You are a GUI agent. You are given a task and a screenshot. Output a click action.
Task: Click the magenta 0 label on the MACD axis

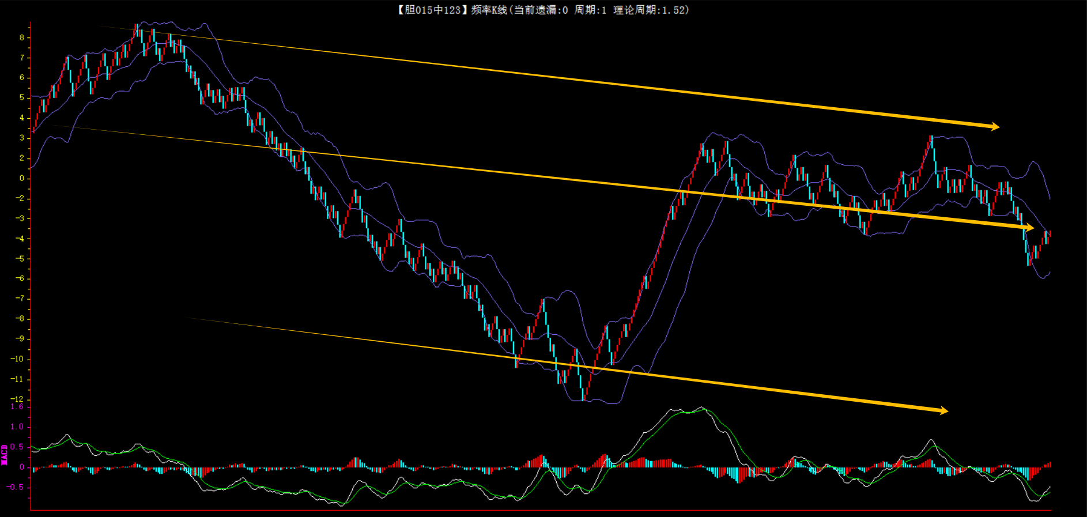(22, 467)
